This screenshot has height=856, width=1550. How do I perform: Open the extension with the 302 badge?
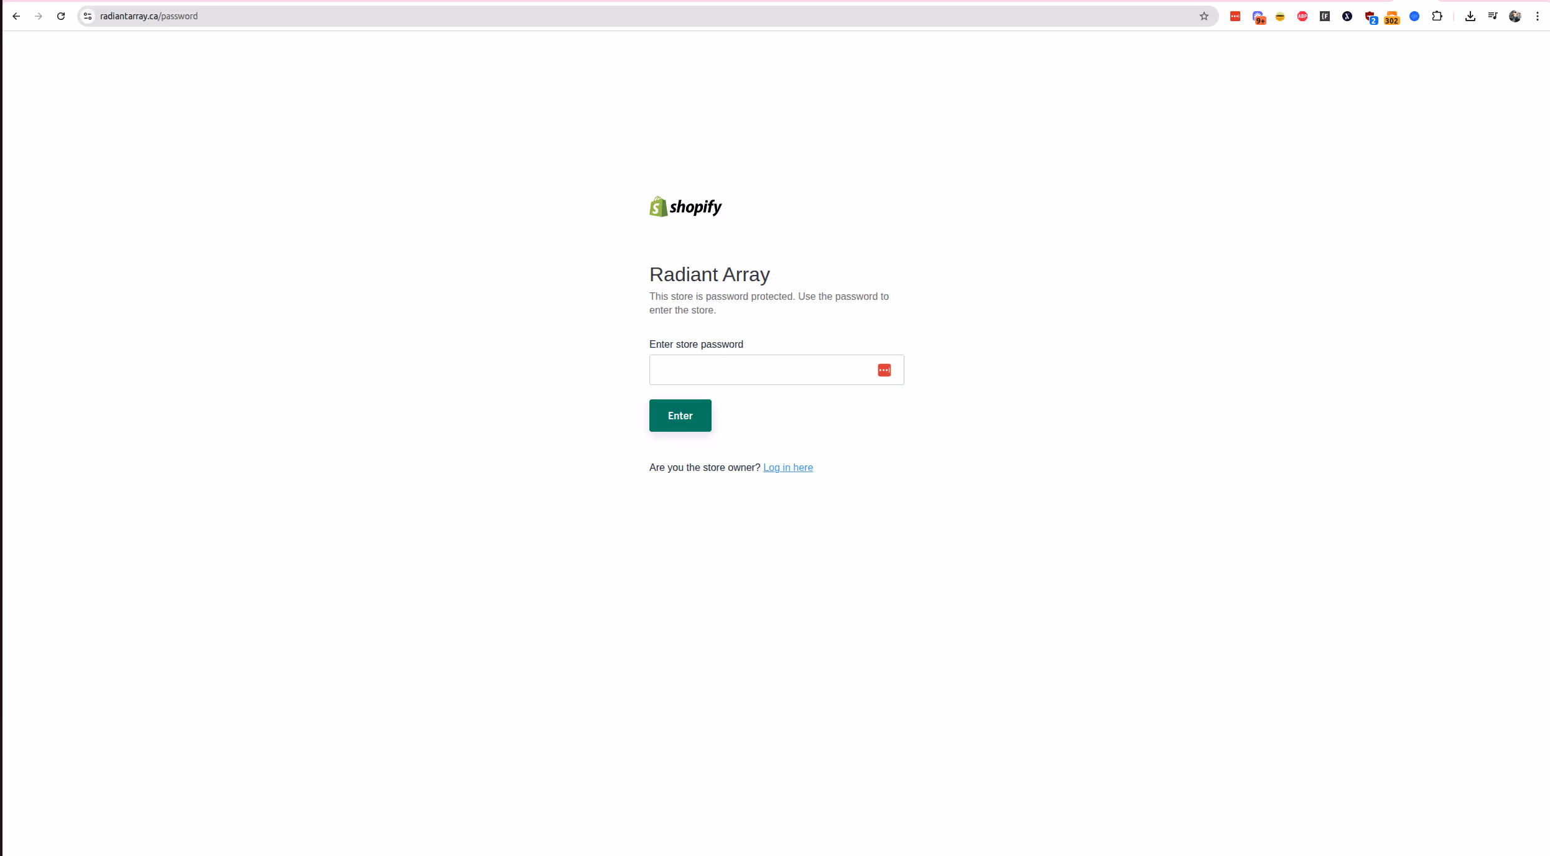point(1392,16)
